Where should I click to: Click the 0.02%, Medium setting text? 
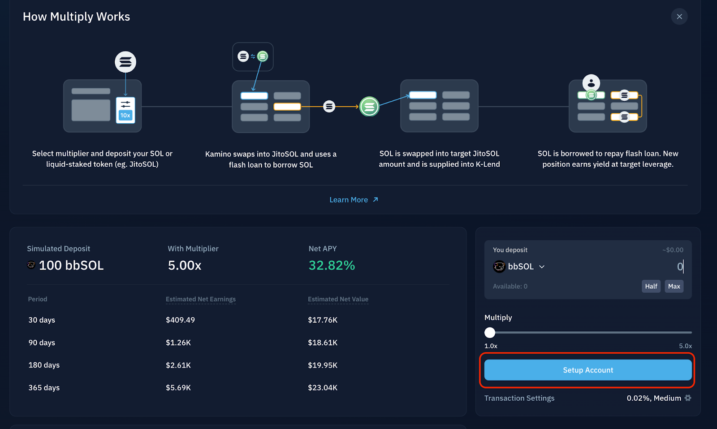(654, 398)
